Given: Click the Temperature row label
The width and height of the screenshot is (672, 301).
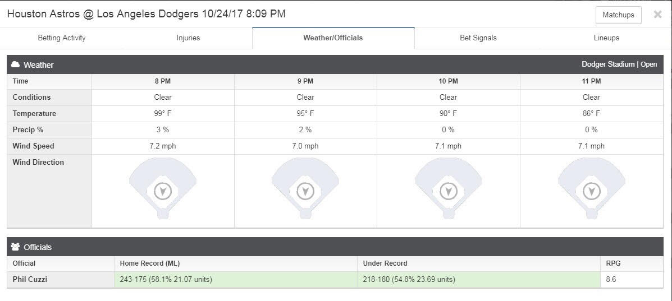Looking at the screenshot, I should pyautogui.click(x=34, y=113).
